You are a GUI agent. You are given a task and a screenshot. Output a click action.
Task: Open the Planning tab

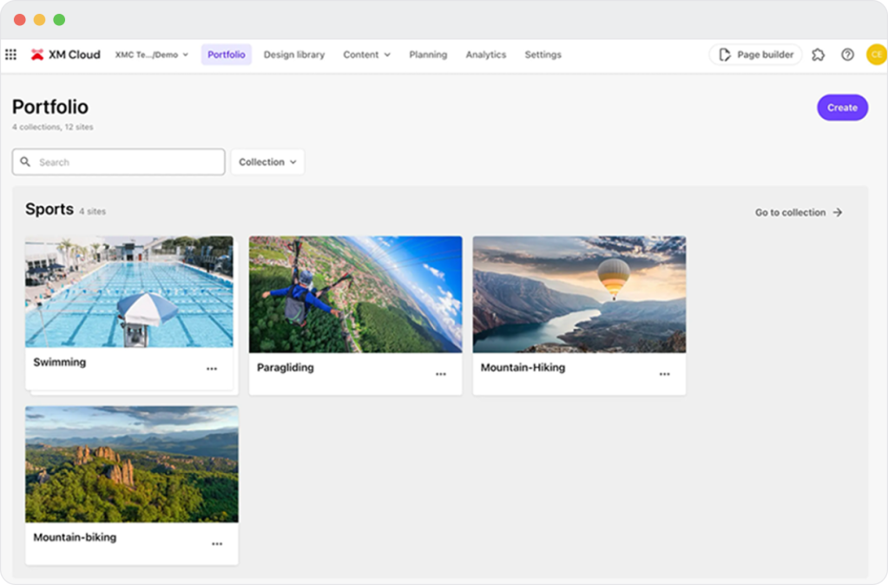click(428, 55)
